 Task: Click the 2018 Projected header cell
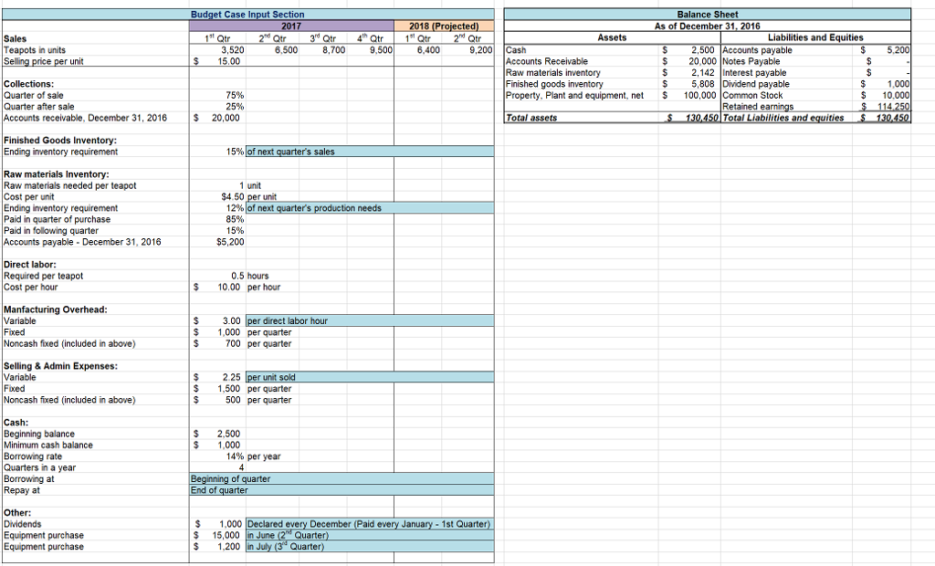446,26
